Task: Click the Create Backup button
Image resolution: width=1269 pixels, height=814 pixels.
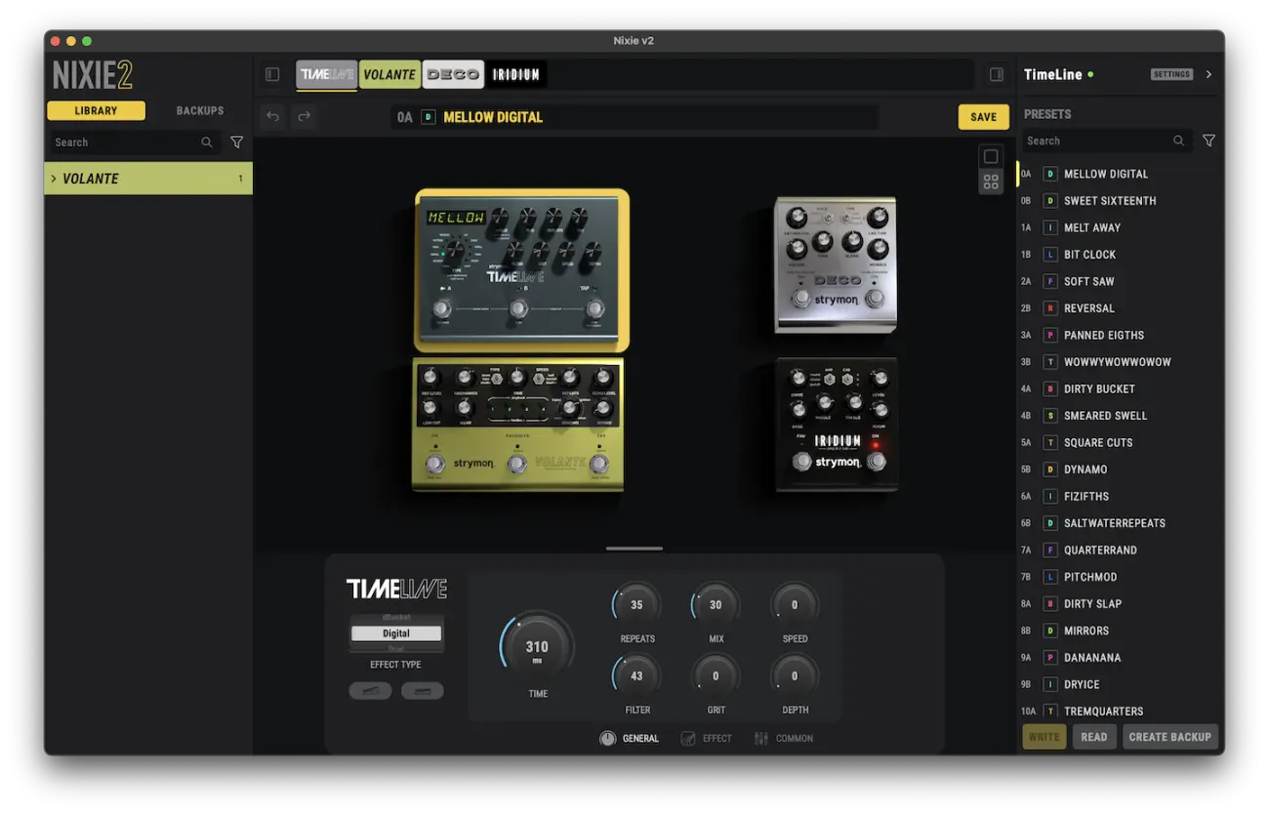Action: point(1170,737)
